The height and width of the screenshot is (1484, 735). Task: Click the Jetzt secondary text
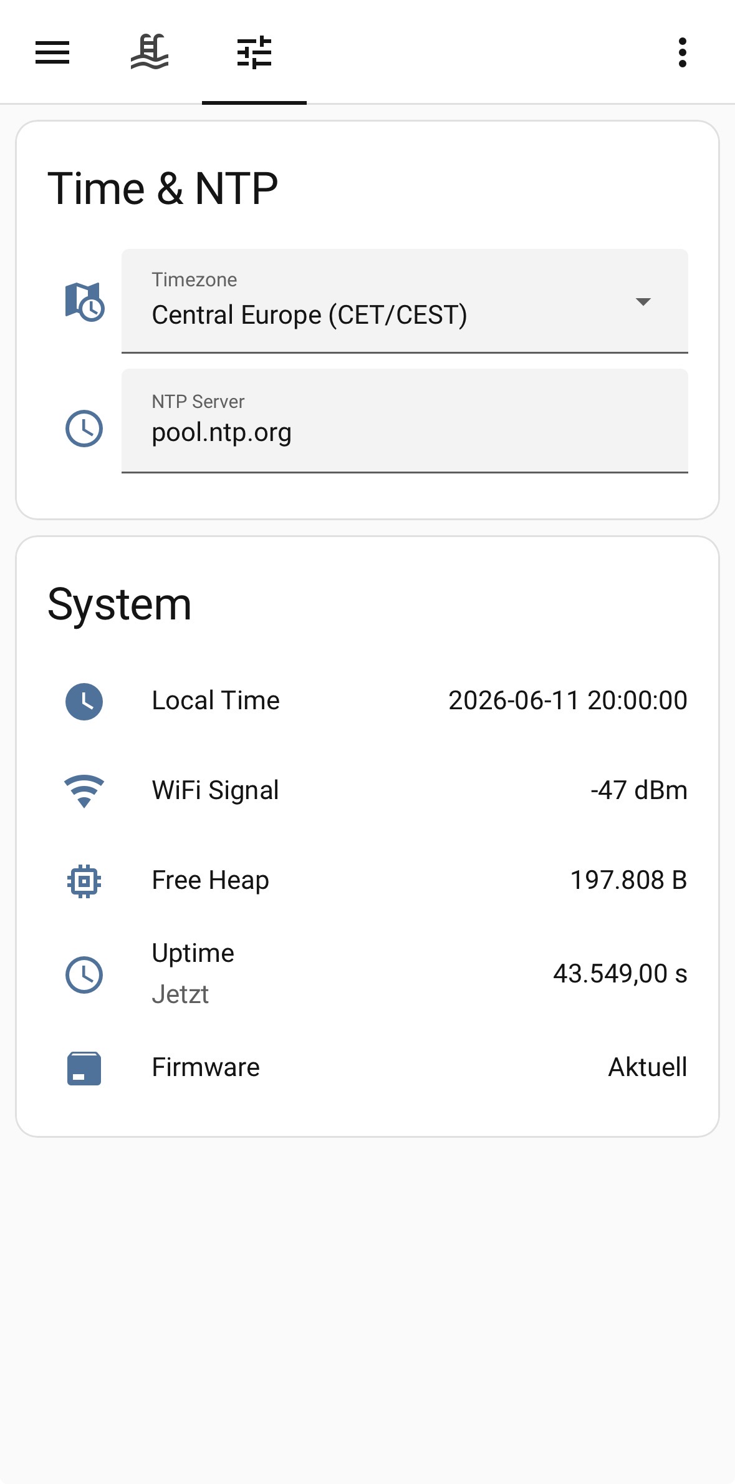point(180,994)
